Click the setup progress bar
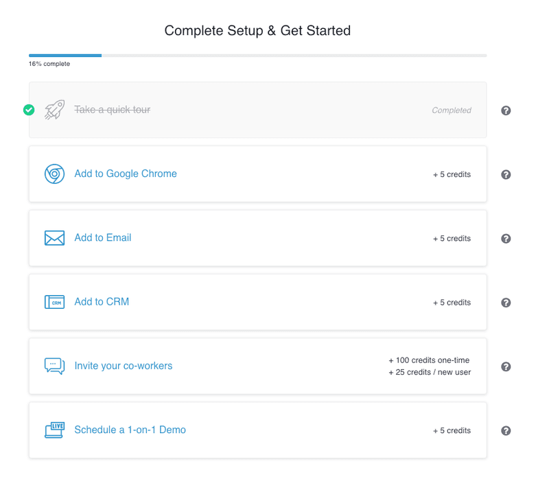The width and height of the screenshot is (549, 501). click(257, 55)
